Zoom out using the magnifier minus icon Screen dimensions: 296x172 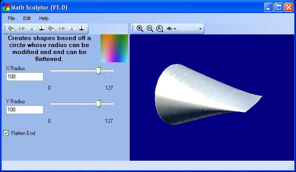click(x=150, y=29)
